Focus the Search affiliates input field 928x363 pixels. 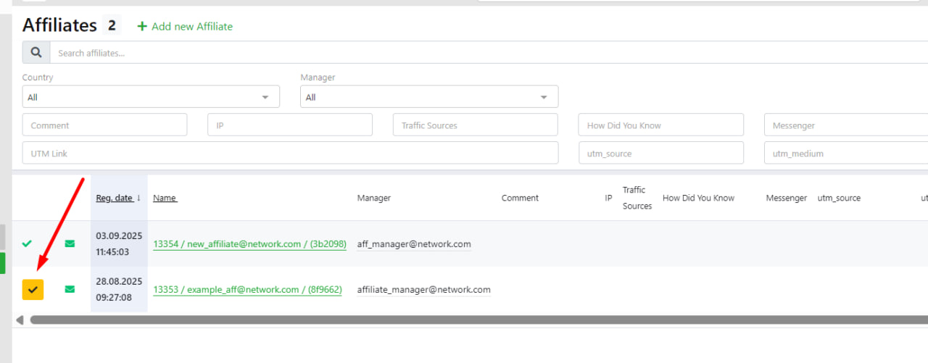[x=486, y=53]
